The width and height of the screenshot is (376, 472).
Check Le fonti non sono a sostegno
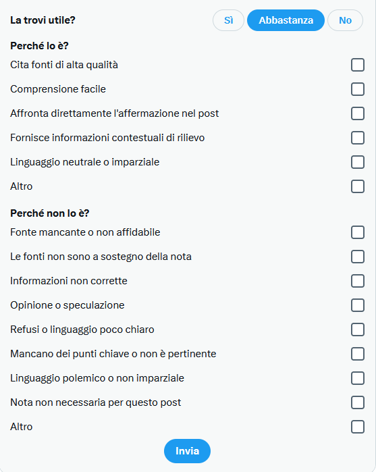click(358, 257)
